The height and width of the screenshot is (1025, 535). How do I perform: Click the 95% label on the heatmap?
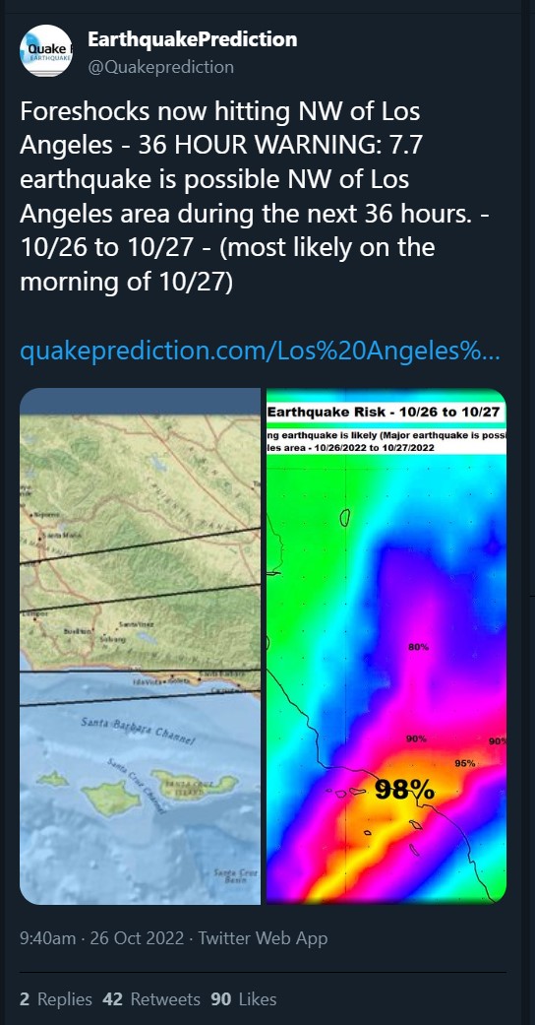465,763
